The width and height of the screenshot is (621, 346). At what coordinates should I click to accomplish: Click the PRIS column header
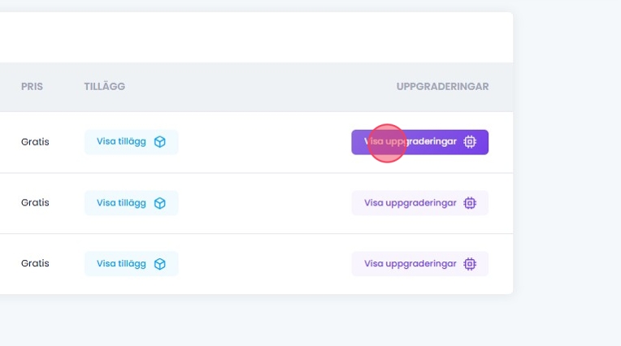[x=32, y=86]
